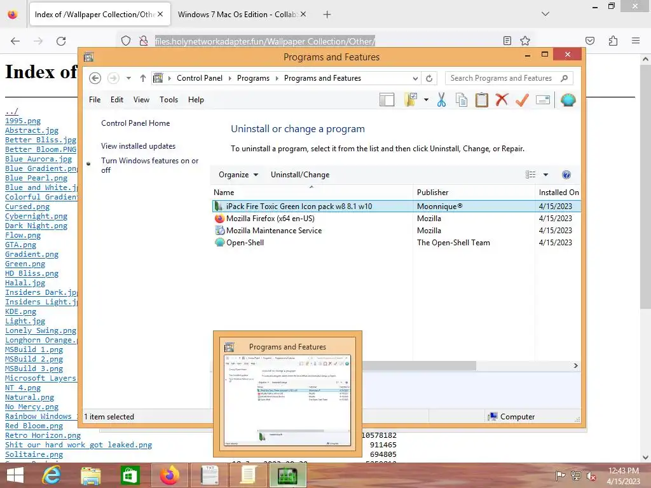The width and height of the screenshot is (651, 488).
Task: Open the Solitaire.png link
Action: point(34,455)
